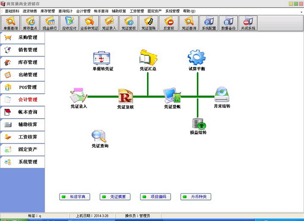Screen dimensions: 304x221
Task: Open the 反复核 toolbar icon
Action: pos(168,23)
